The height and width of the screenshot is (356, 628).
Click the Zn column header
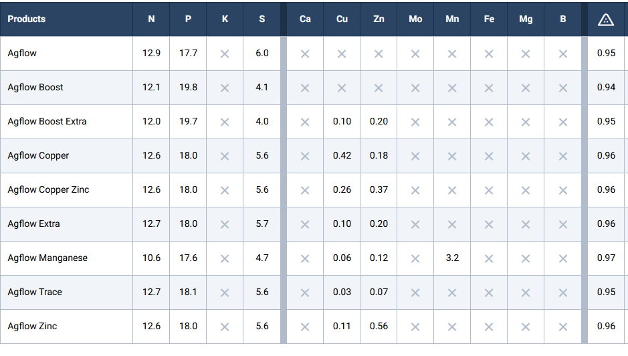pyautogui.click(x=379, y=19)
